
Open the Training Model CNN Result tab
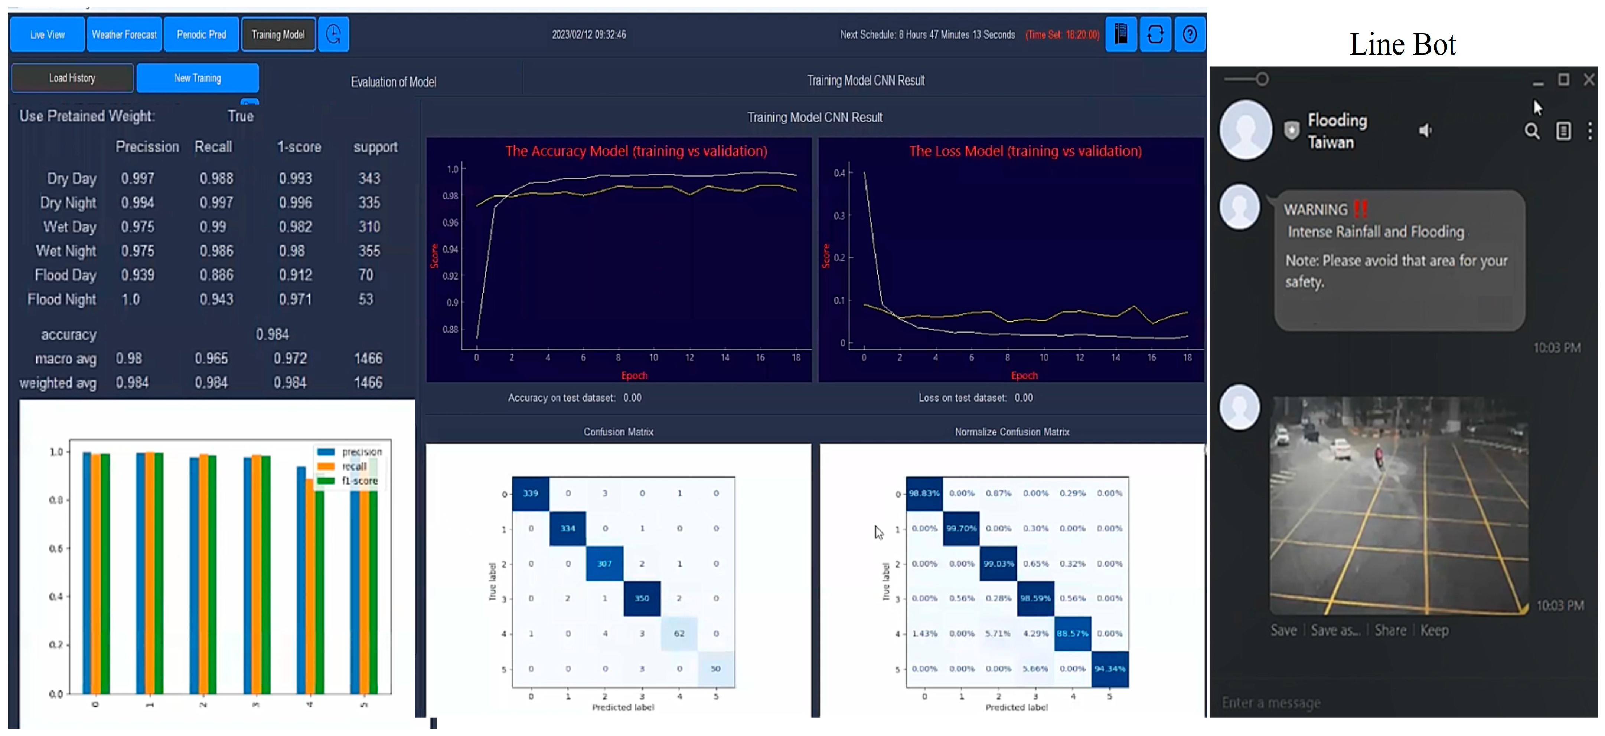(865, 80)
